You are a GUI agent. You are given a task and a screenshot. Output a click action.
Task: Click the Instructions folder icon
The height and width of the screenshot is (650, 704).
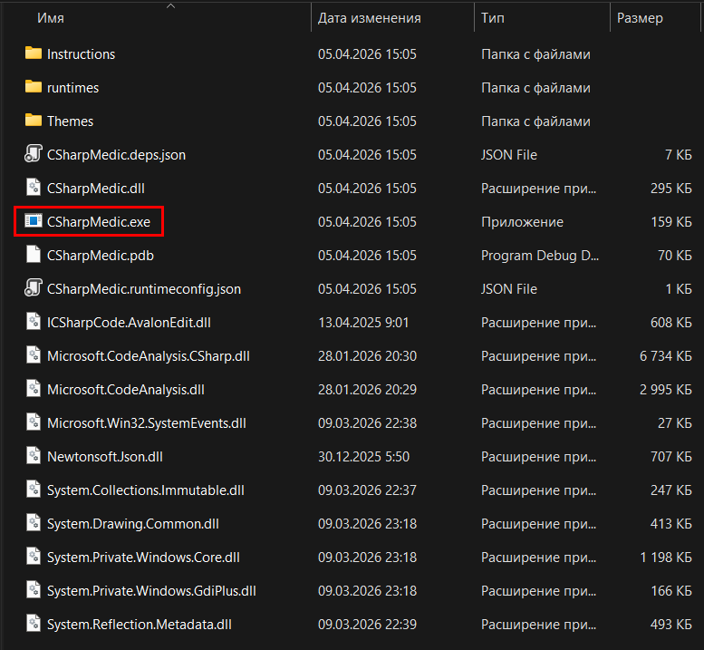34,53
